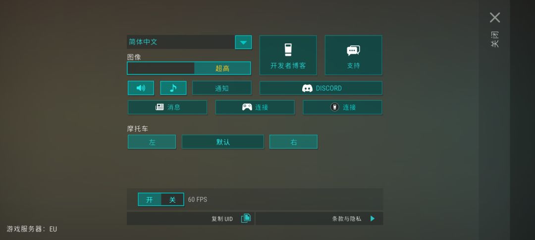Turn 60 FPS off with 关
535x240 pixels.
[x=172, y=200]
